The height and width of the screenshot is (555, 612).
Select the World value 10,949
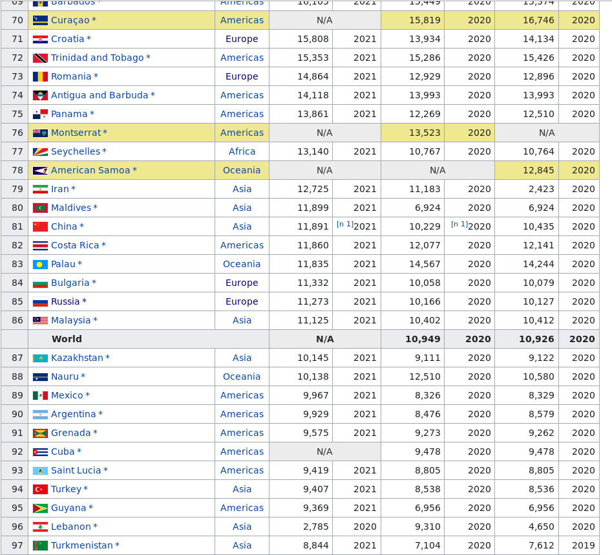coord(423,339)
